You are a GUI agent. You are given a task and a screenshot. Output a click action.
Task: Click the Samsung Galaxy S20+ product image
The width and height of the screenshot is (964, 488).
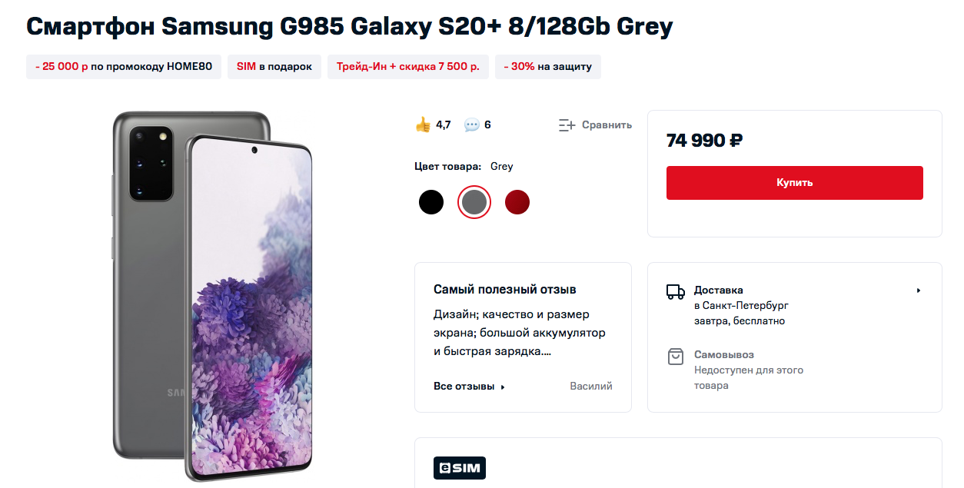(x=212, y=296)
